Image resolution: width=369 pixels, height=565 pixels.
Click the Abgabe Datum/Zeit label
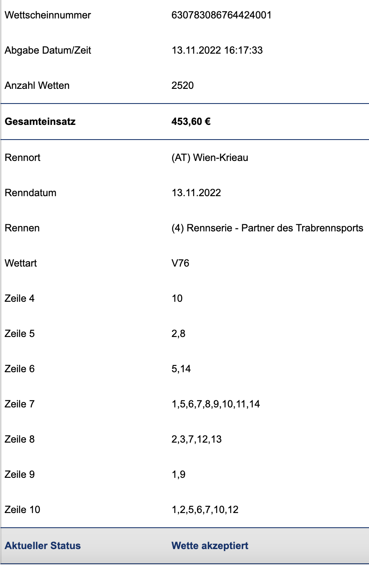point(48,50)
